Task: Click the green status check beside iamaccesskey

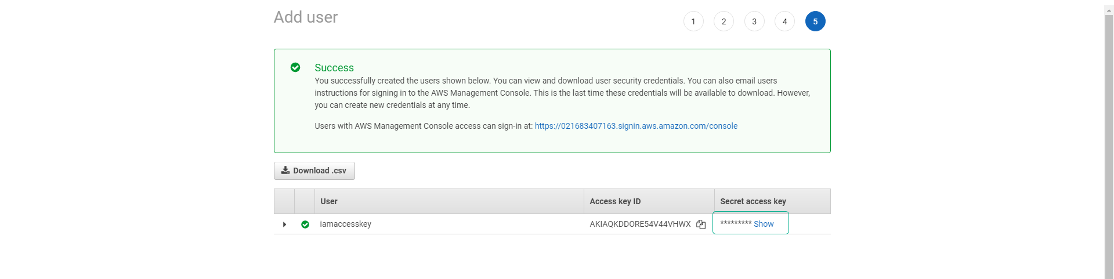Action: pyautogui.click(x=305, y=224)
